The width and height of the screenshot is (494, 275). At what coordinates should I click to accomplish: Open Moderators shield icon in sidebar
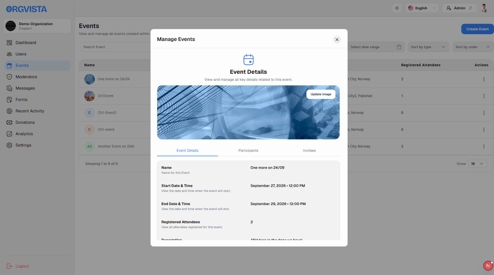(x=9, y=77)
